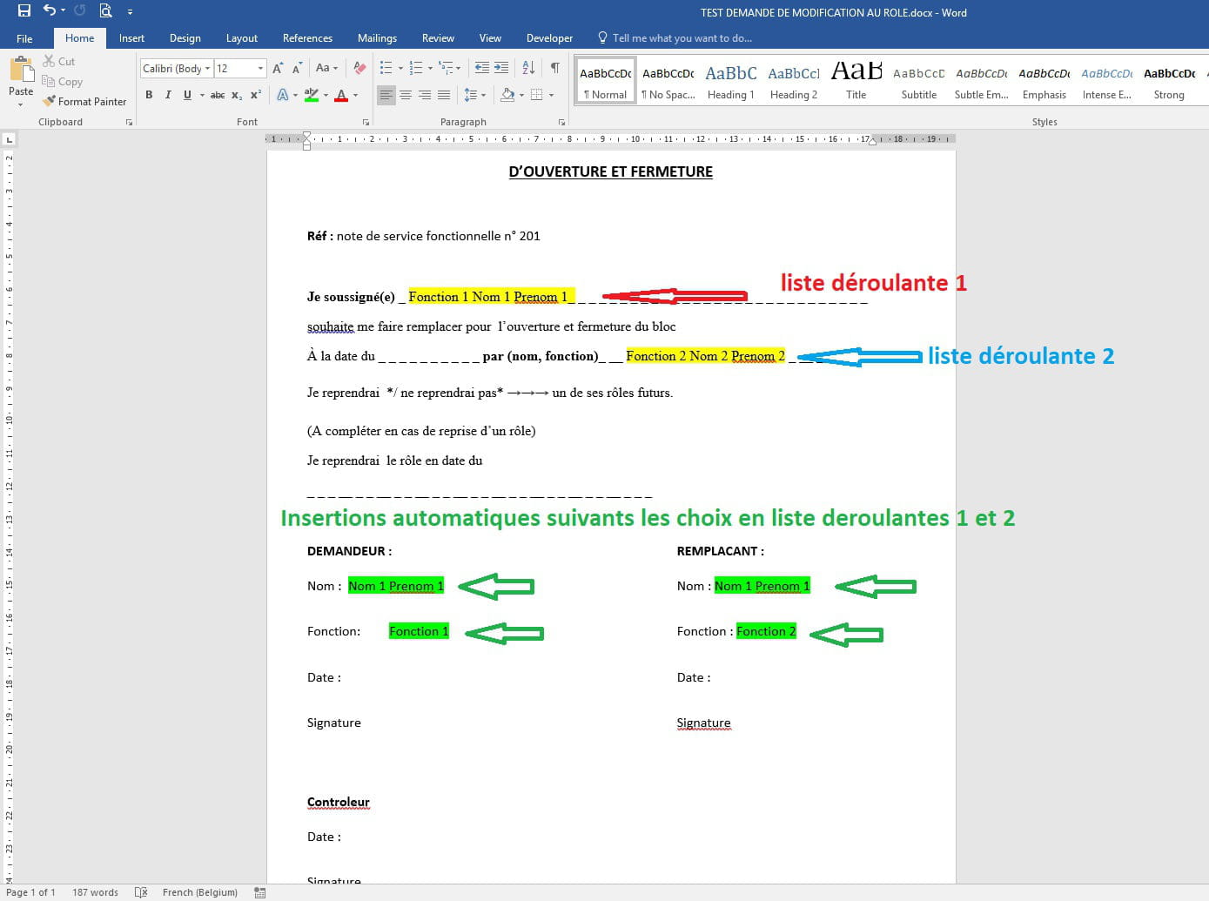Switch to the Layout tab
The width and height of the screenshot is (1209, 901).
241,38
